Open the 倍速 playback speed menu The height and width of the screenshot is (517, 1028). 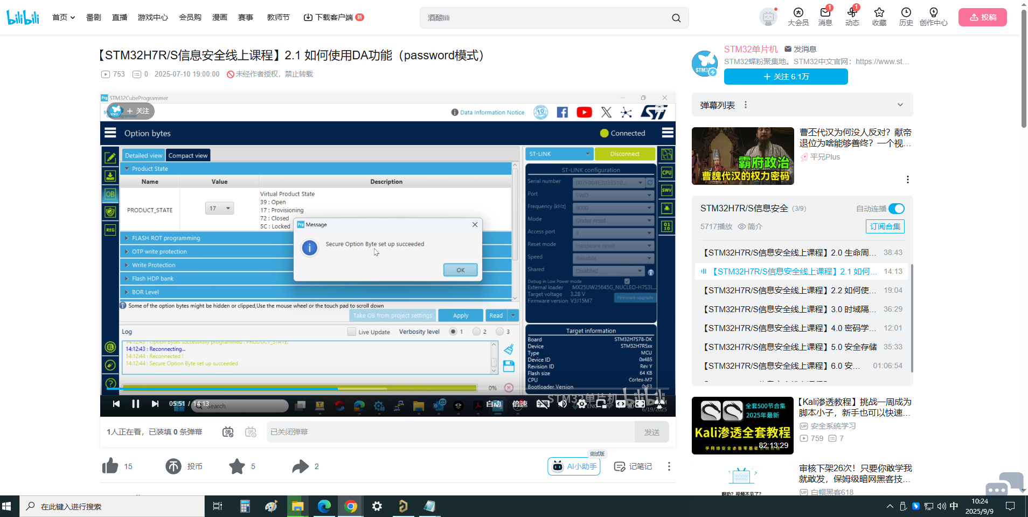pyautogui.click(x=519, y=404)
